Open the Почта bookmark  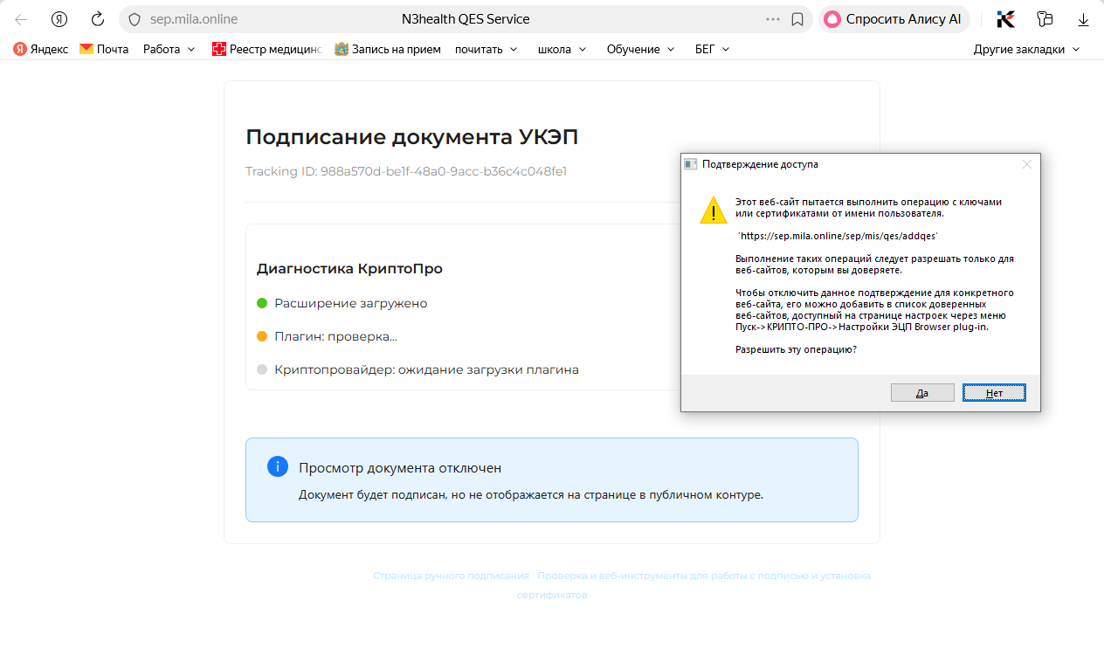(x=104, y=49)
